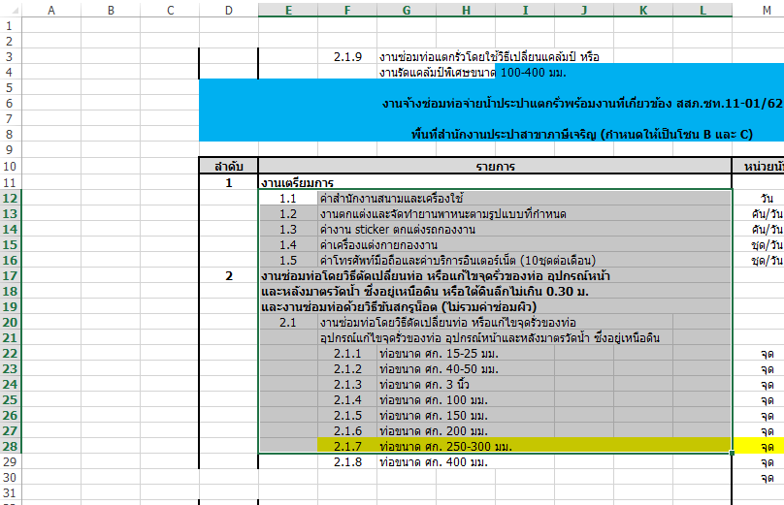Click the 'งานเตรียมการ' cell
784x505 pixels.
(298, 183)
